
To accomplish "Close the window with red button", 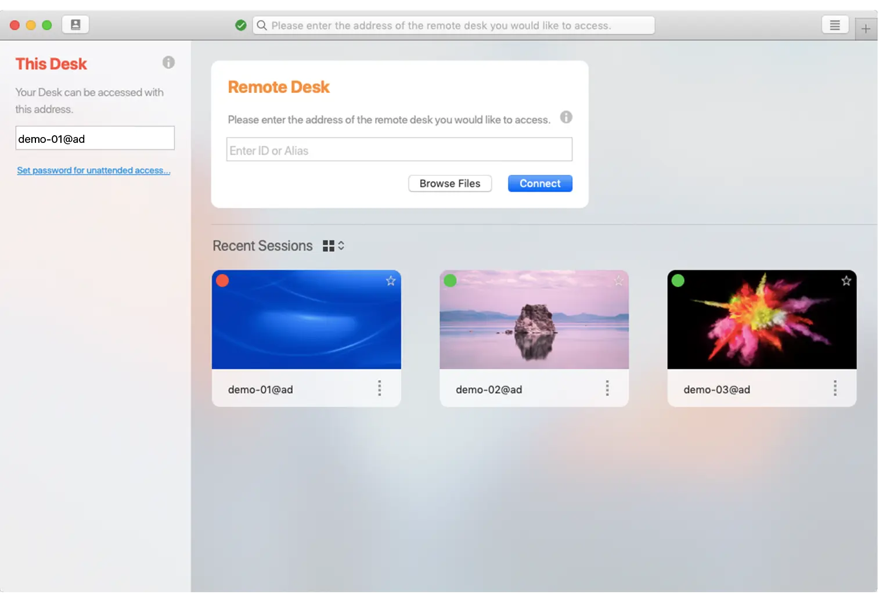I will tap(15, 25).
